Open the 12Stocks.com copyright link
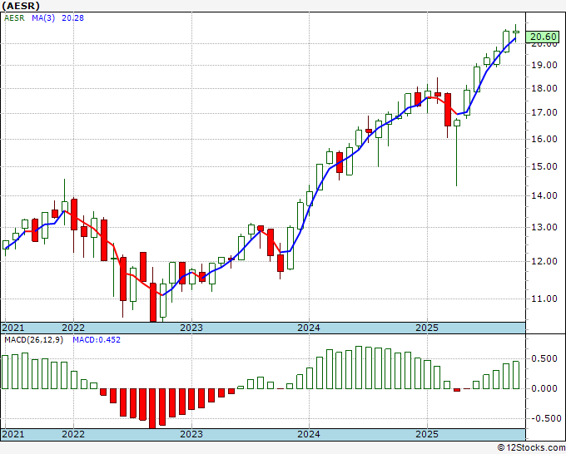566x454 pixels. [x=531, y=448]
